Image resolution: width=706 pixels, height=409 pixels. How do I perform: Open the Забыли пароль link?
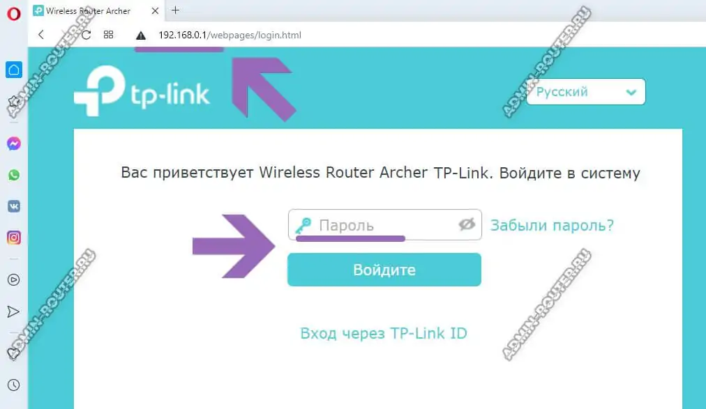point(552,225)
